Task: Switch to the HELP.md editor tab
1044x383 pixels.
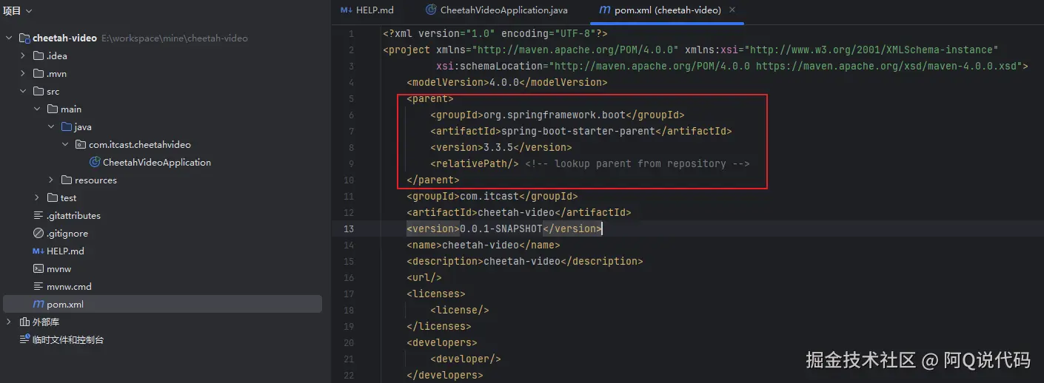Action: (367, 10)
